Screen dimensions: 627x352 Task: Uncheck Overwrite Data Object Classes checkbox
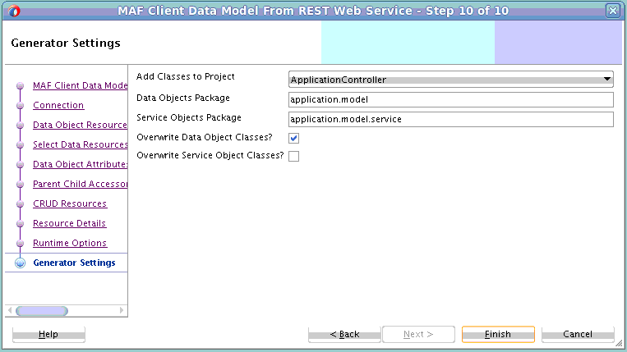click(x=294, y=138)
